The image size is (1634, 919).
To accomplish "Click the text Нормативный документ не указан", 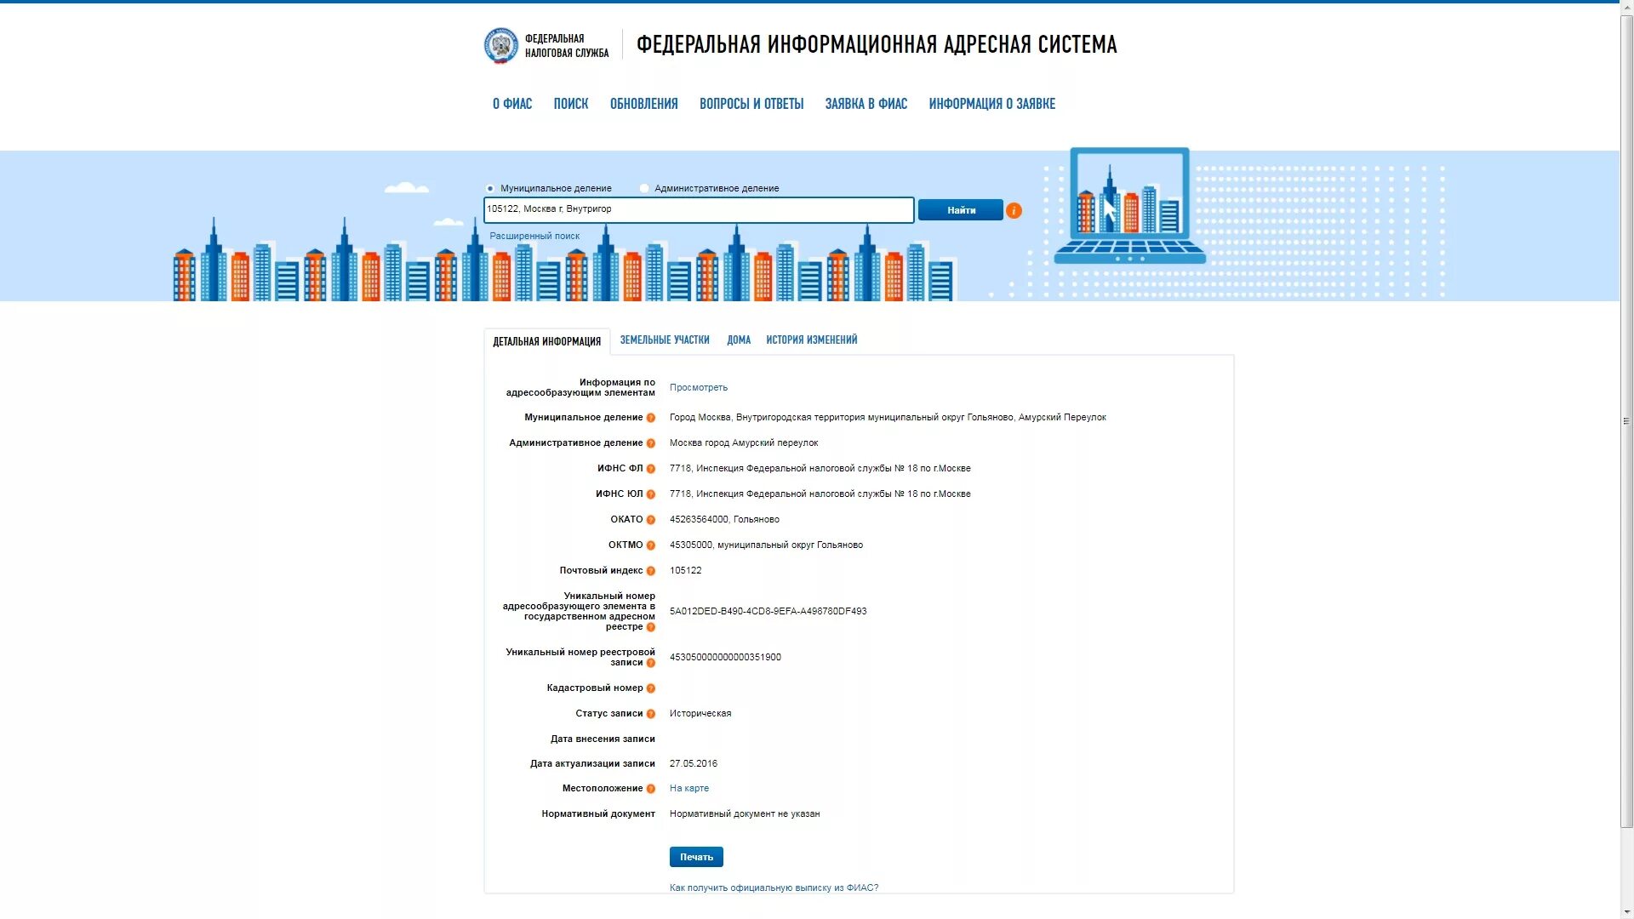I will [745, 814].
